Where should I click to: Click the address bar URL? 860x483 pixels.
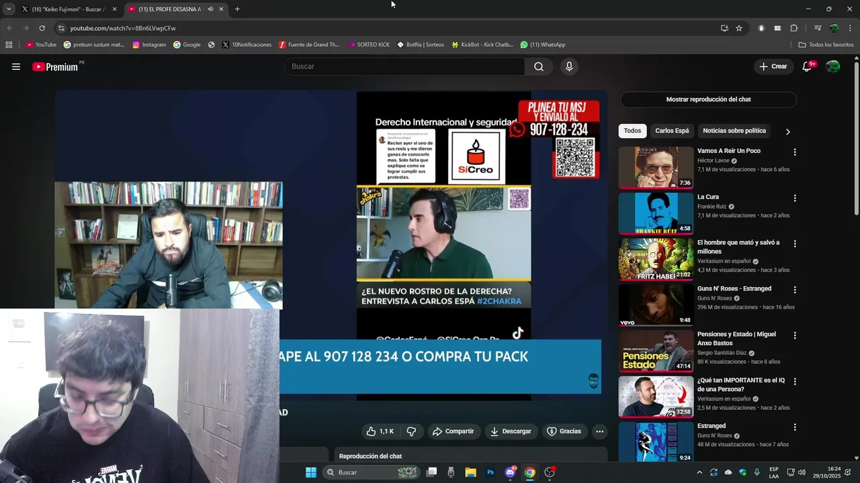point(123,28)
